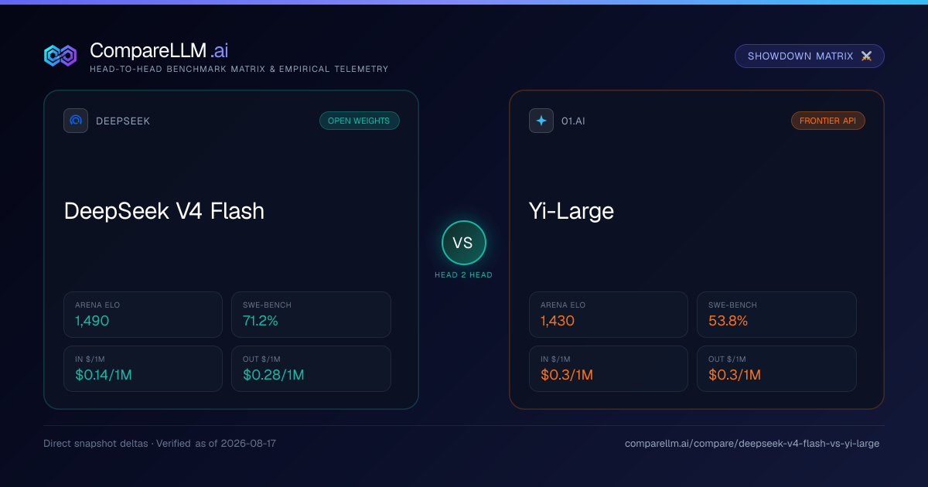Click the DeepSeek provider icon
This screenshot has height=487, width=928.
coord(76,121)
